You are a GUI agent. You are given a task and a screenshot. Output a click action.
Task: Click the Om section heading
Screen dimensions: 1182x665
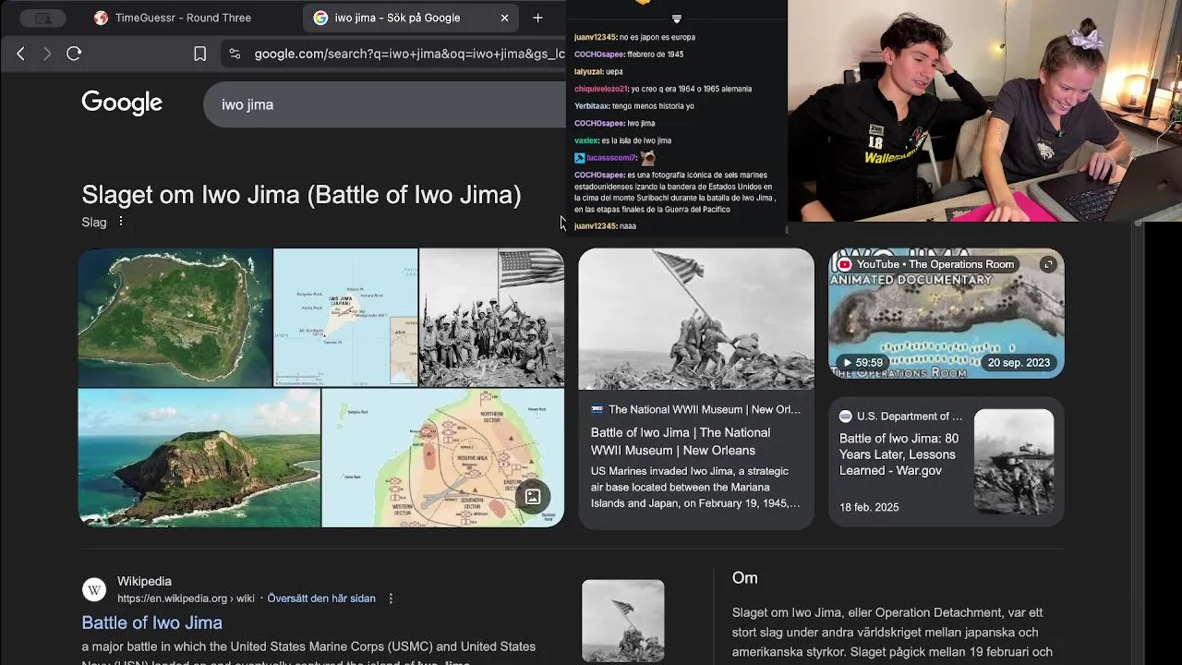pyautogui.click(x=744, y=578)
